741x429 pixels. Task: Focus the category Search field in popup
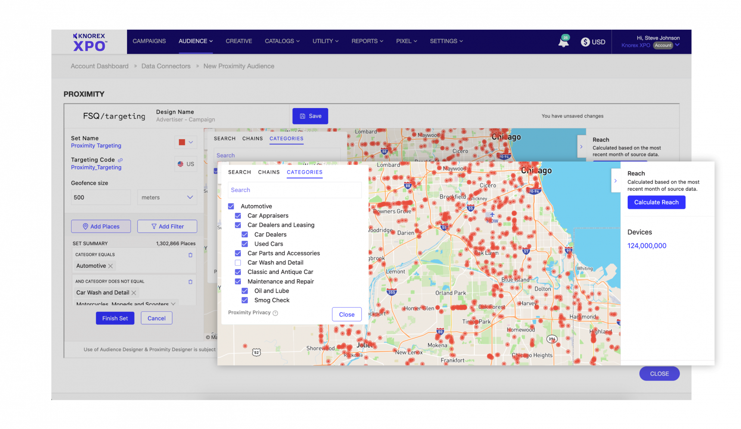tap(295, 190)
